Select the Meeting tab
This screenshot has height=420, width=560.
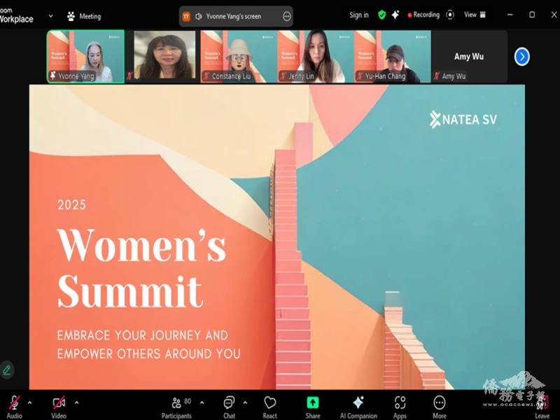(83, 16)
